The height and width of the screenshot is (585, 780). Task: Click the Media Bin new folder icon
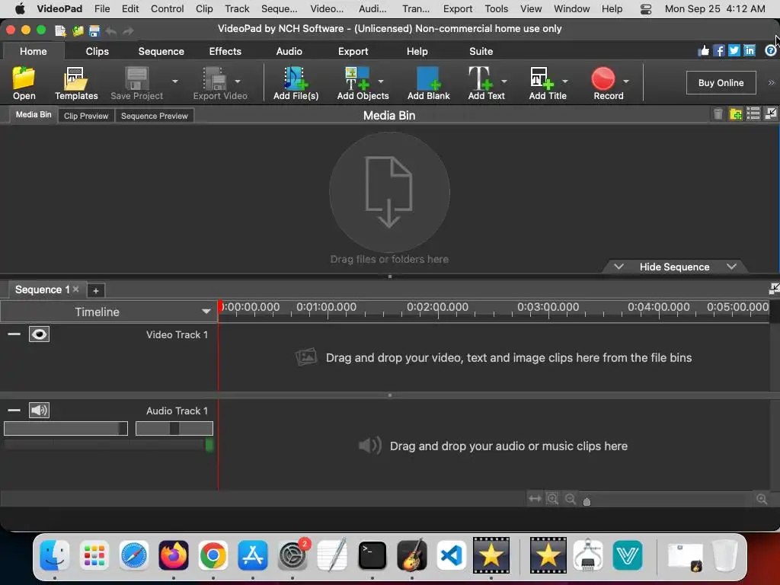(x=736, y=114)
